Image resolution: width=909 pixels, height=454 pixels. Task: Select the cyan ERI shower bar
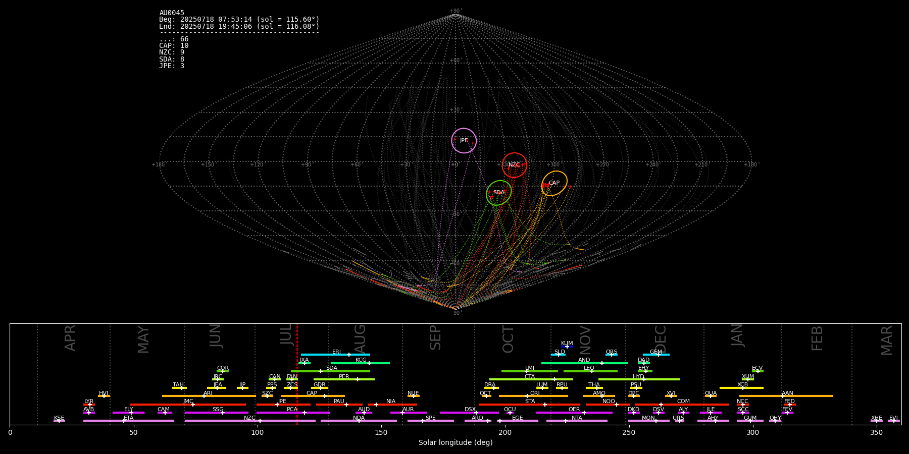335,355
